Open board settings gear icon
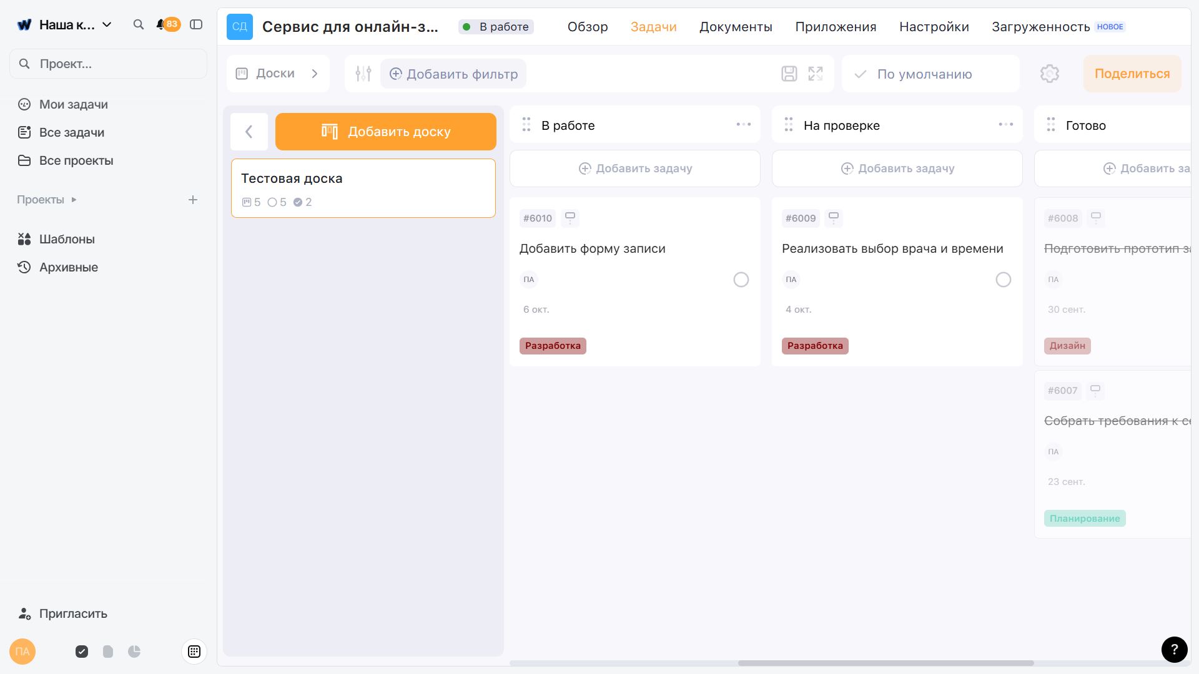1199x674 pixels. click(1050, 74)
